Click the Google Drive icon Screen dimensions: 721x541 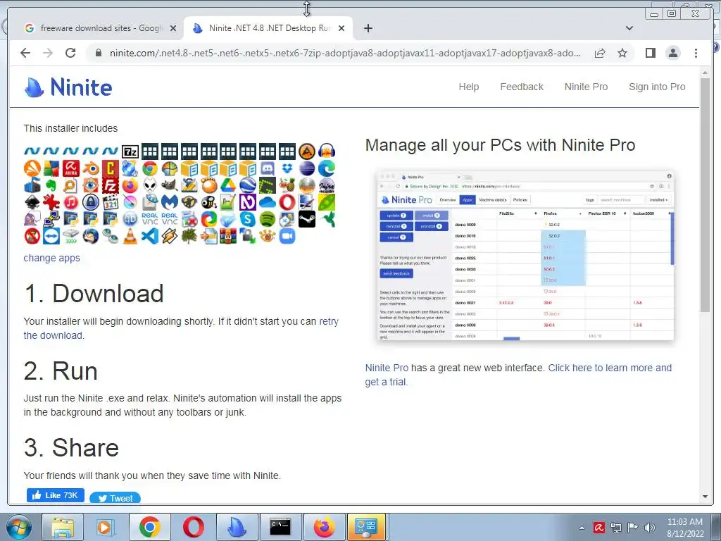228,185
